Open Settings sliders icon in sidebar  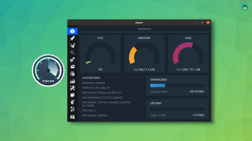[x=72, y=109]
